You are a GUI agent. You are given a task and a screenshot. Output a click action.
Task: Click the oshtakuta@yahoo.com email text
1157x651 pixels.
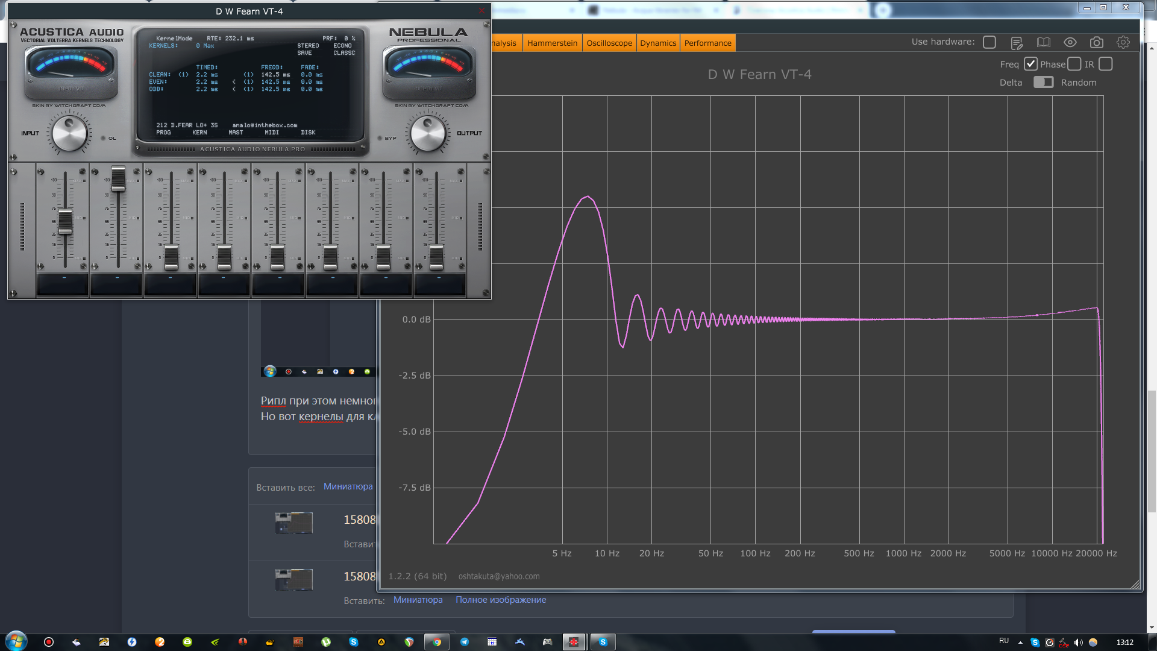tap(499, 576)
